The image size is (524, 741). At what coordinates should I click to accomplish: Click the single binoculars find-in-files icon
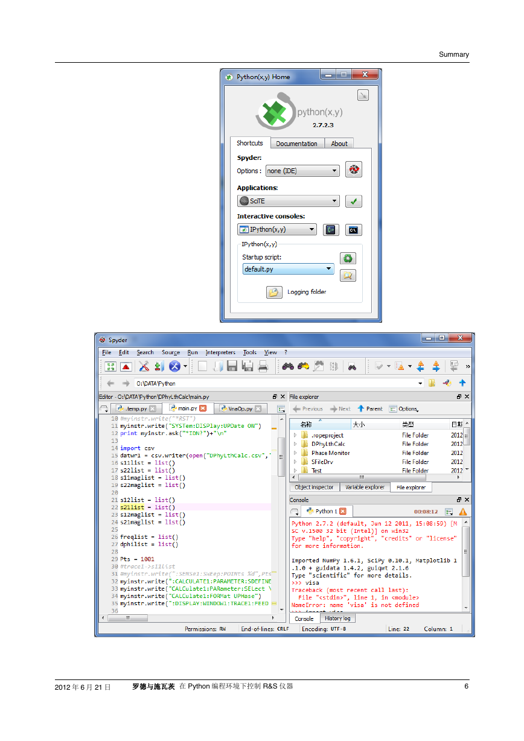click(x=352, y=366)
